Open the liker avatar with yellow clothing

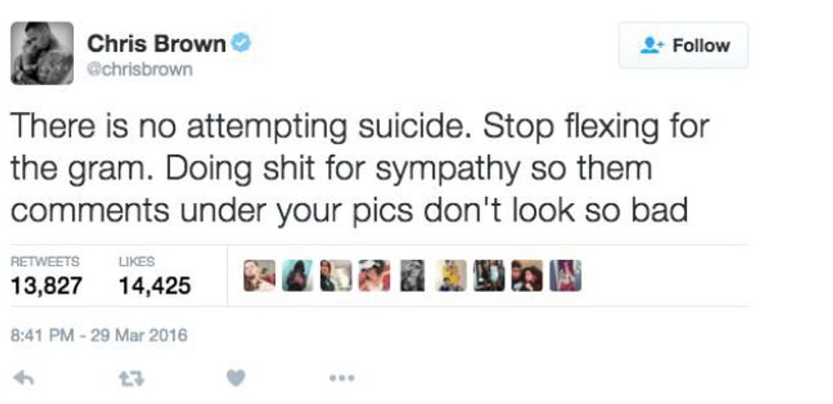(x=450, y=276)
